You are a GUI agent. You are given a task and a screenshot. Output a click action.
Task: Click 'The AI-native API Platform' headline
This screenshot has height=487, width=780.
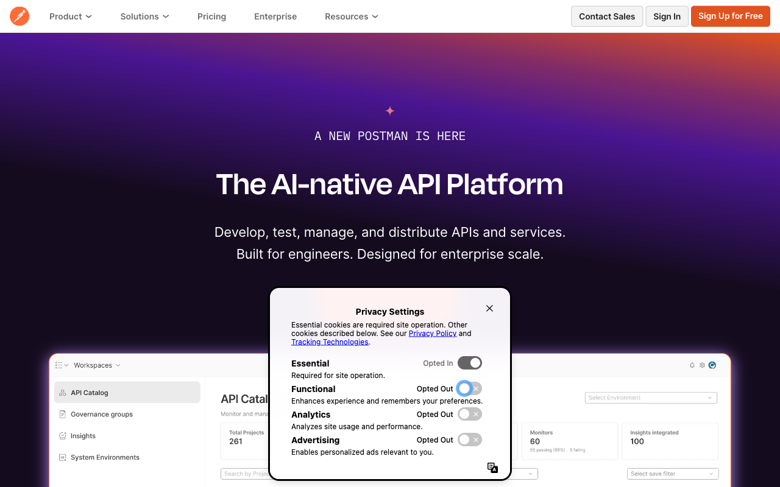[390, 184]
